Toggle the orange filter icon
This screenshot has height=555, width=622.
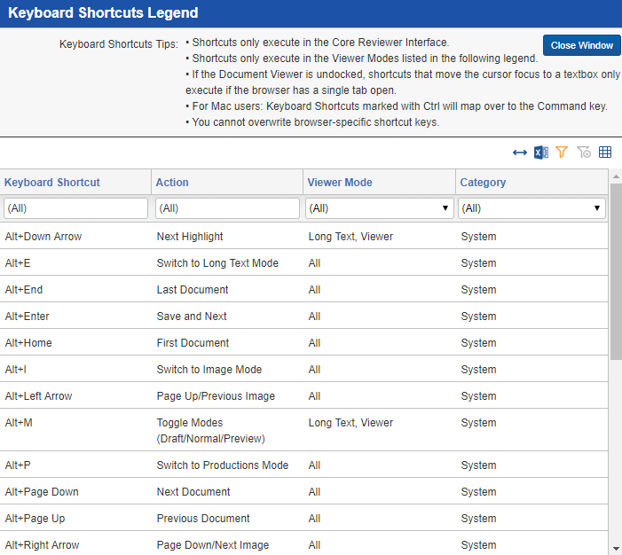[x=562, y=152]
